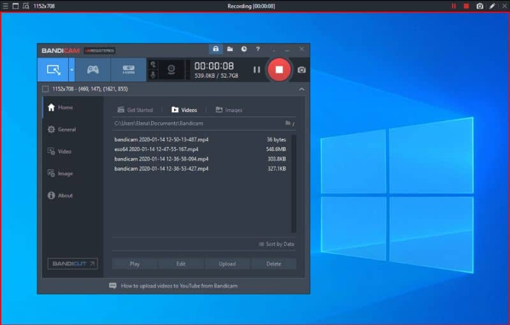The height and width of the screenshot is (325, 510).
Task: Collapse the panel with chevron up arrow
Action: coord(302,89)
